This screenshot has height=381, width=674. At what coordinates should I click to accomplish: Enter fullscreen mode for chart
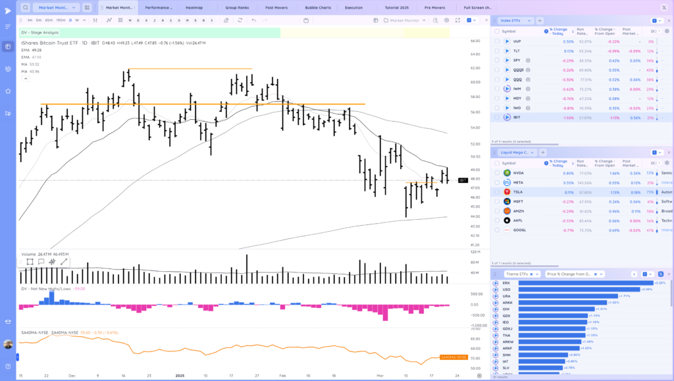[457, 20]
